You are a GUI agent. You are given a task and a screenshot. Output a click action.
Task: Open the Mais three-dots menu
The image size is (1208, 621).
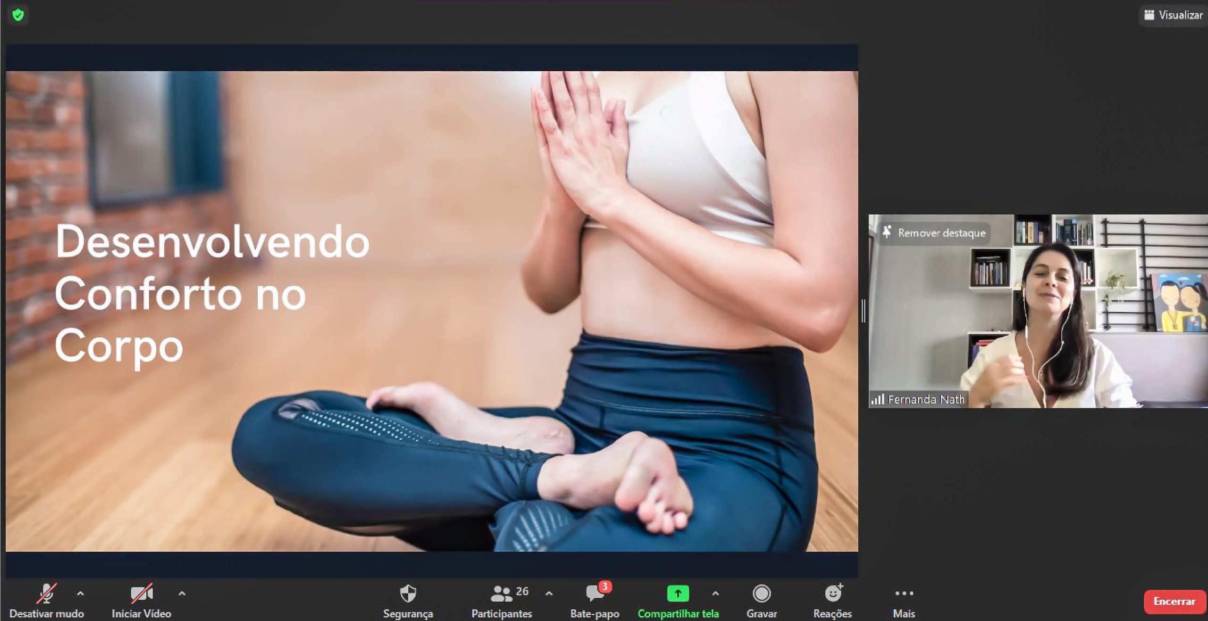904,594
